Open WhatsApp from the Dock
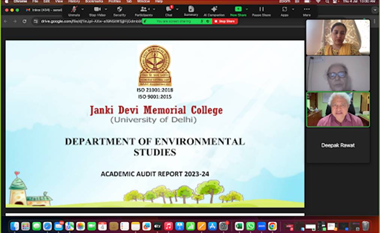 (x=250, y=226)
